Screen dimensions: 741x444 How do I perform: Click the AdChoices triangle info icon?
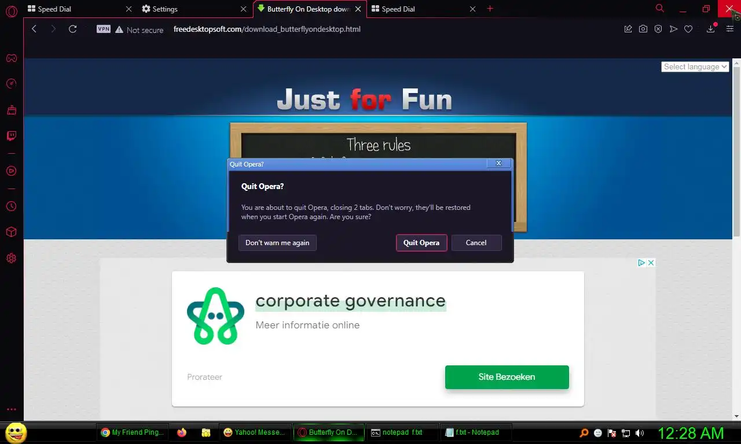click(x=641, y=262)
